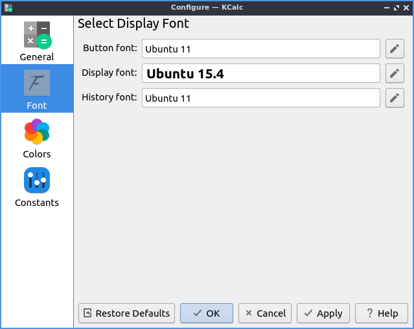This screenshot has width=414, height=329.
Task: Click pencil icon to edit Button font
Action: coord(395,49)
